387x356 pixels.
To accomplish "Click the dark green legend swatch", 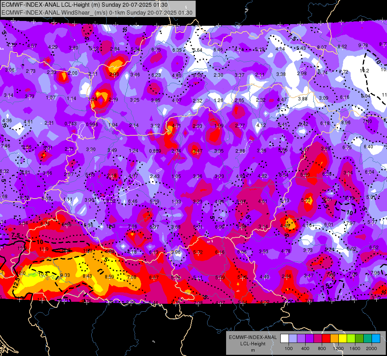I will click(x=359, y=339).
